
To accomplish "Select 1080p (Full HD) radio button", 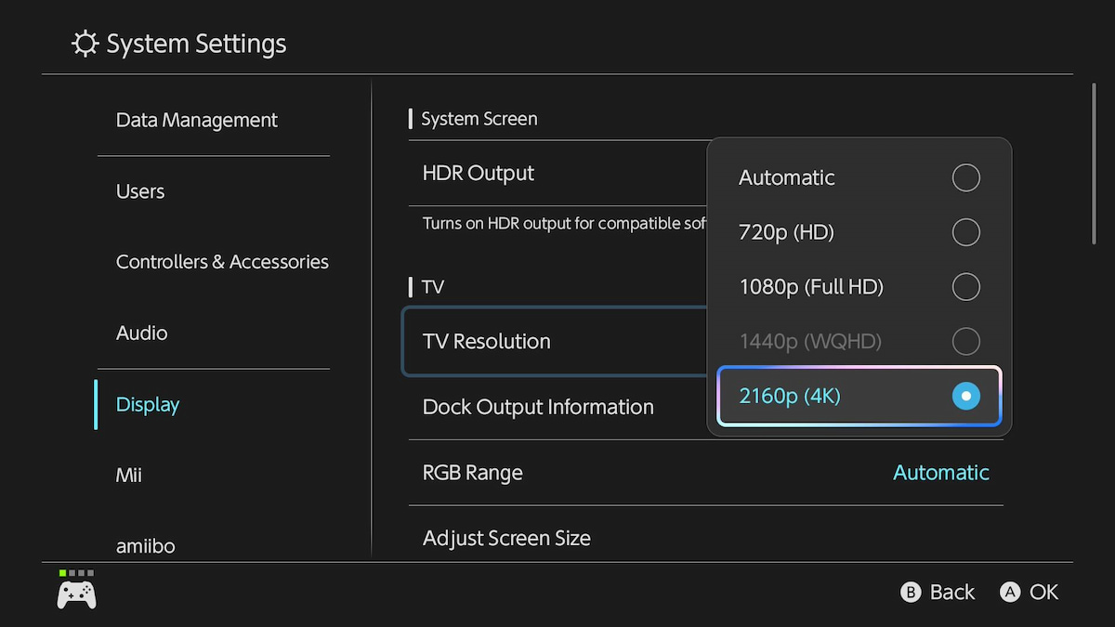I will pyautogui.click(x=965, y=287).
